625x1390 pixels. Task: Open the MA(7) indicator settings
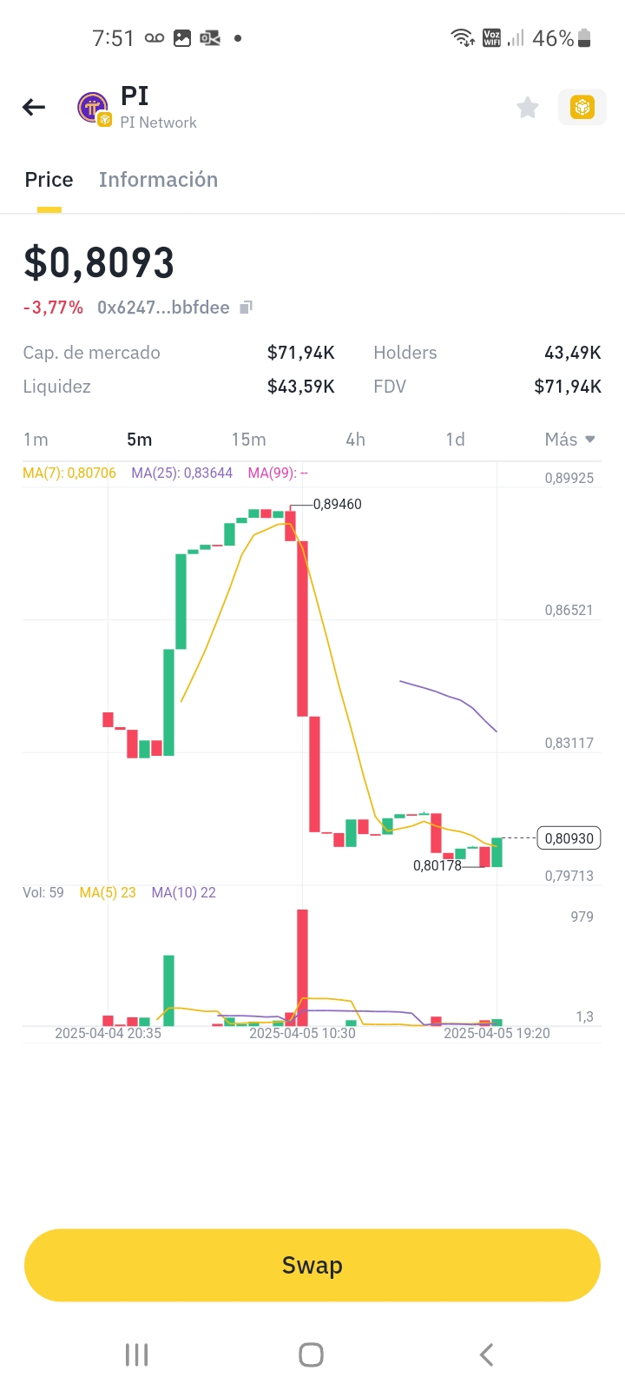point(69,473)
